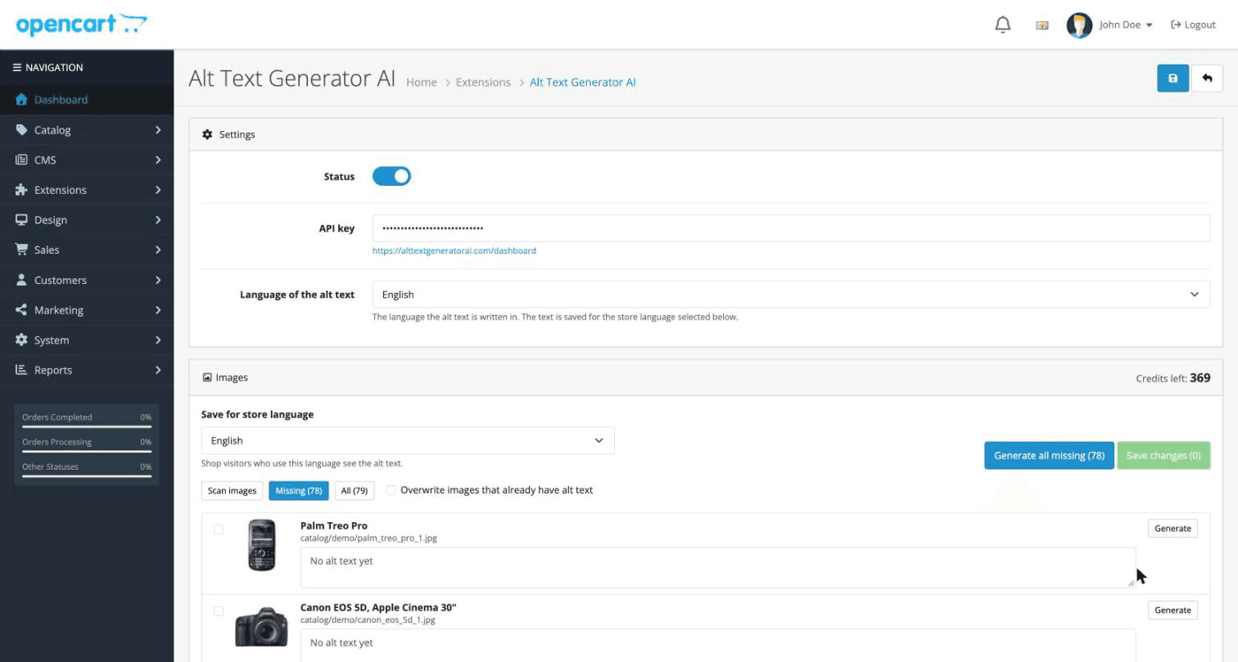Viewport: 1238px width, 662px height.
Task: Open the Extensions breadcrumb
Action: coord(483,82)
